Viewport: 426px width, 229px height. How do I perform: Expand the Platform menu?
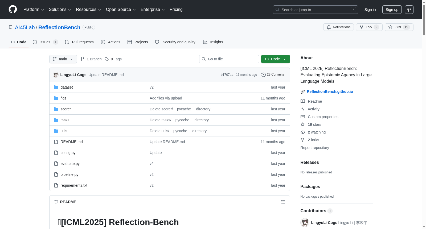34,10
